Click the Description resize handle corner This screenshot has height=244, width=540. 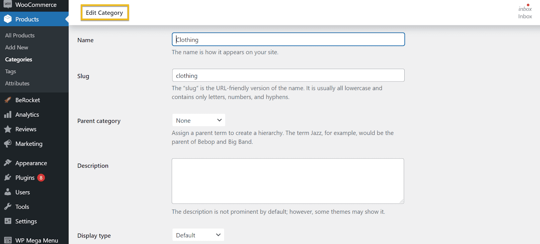click(401, 201)
